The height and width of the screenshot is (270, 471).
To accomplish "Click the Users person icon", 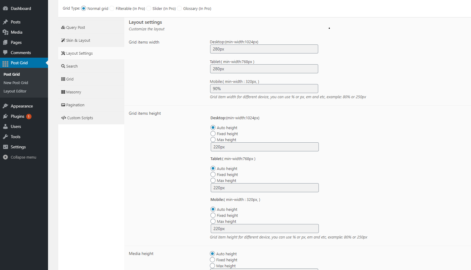I will [5, 126].
